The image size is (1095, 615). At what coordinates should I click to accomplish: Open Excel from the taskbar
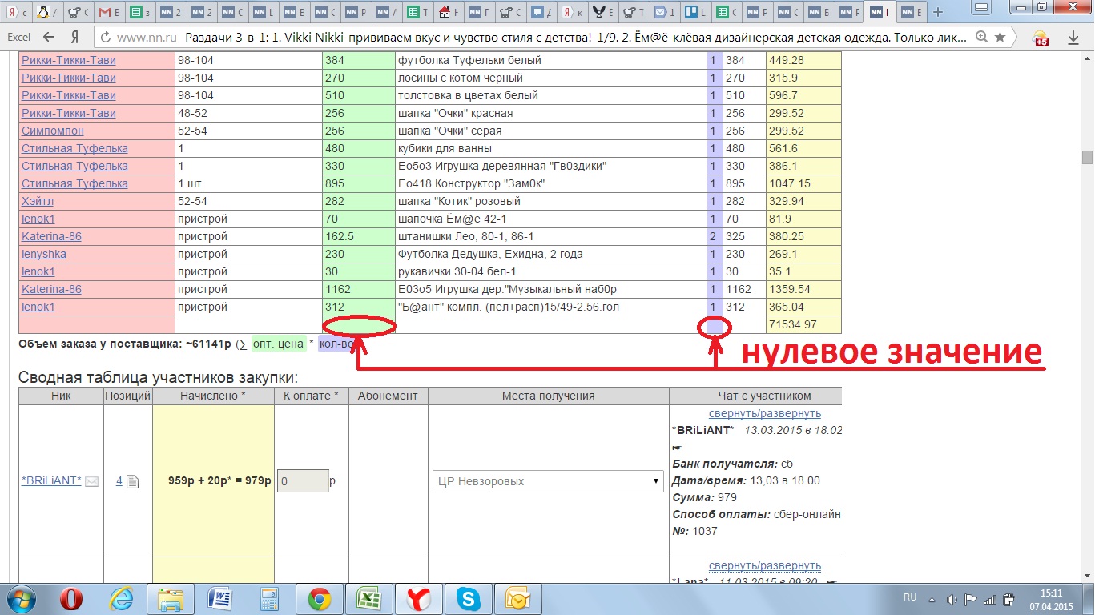point(368,598)
